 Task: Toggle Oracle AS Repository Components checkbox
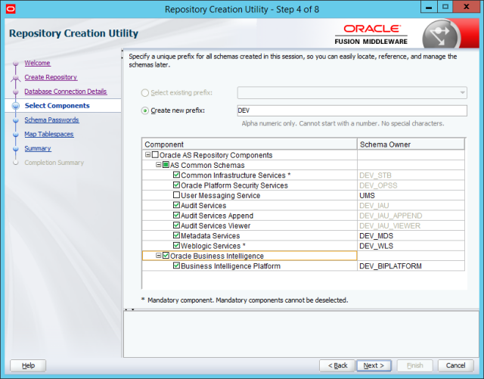155,155
